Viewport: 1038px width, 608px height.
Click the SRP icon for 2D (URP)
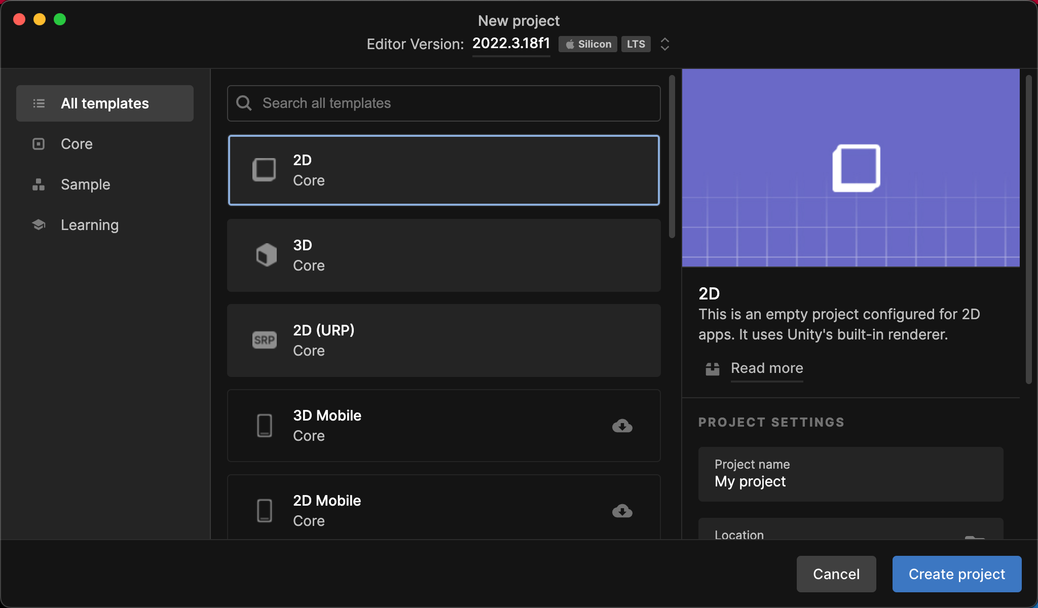pos(264,340)
